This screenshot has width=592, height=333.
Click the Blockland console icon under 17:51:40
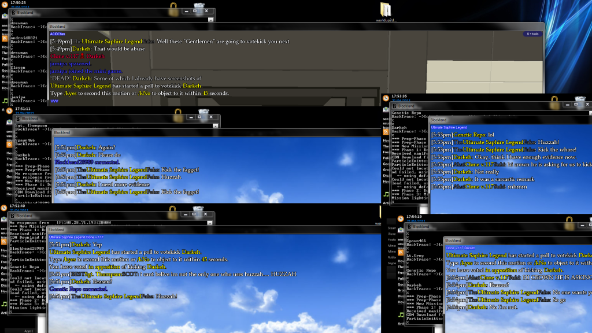coord(13,216)
